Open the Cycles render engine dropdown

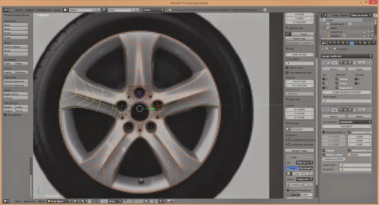click(x=153, y=10)
